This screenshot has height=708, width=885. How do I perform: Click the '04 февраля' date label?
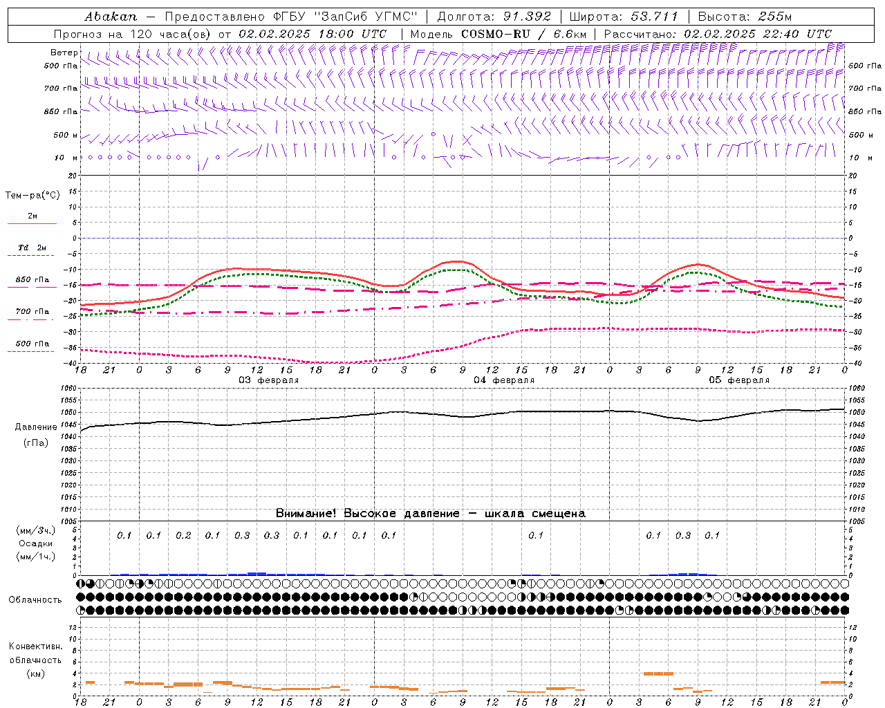[504, 380]
